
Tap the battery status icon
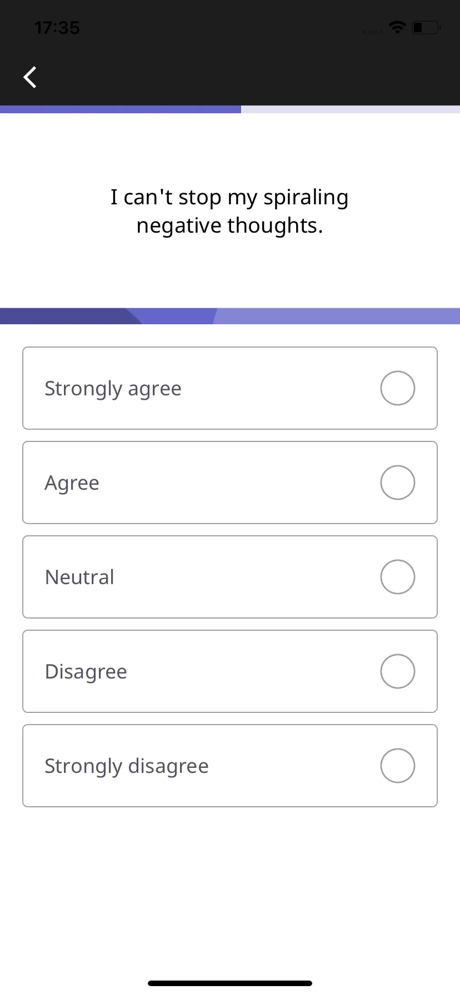[427, 27]
